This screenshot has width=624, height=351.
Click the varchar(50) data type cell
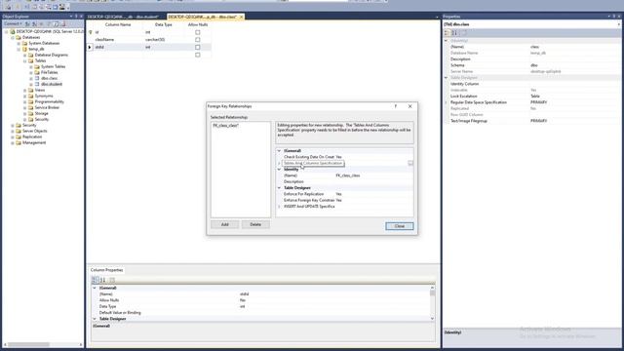coord(164,39)
